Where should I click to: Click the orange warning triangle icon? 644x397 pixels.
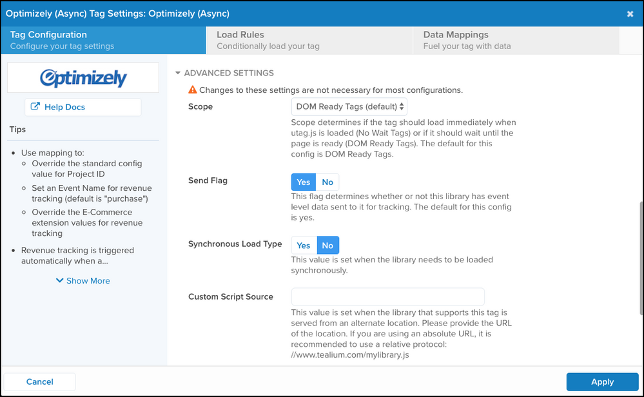(x=192, y=90)
